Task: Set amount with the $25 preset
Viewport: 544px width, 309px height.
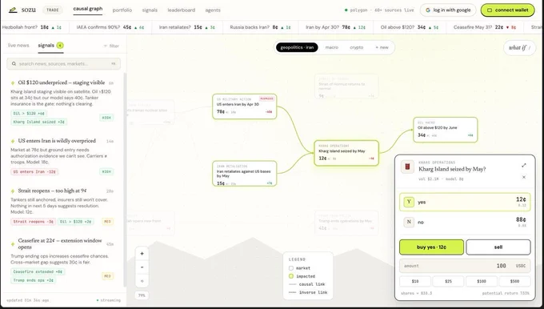Action: tap(448, 281)
